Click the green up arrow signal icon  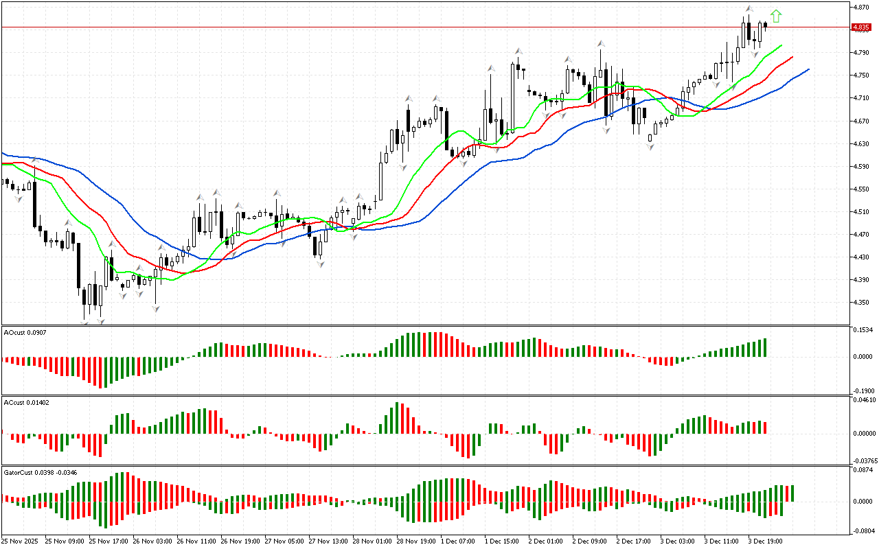pyautogui.click(x=776, y=16)
